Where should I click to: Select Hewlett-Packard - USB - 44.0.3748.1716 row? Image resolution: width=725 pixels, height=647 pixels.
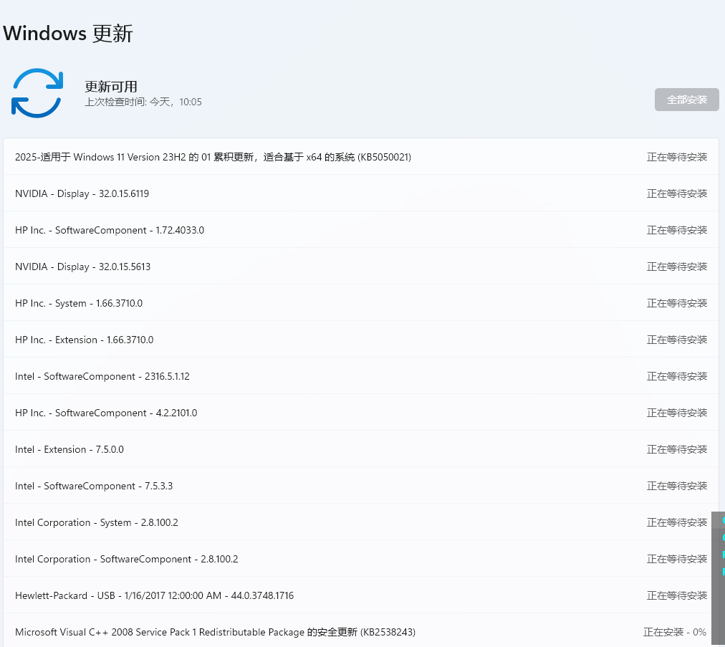pos(361,595)
